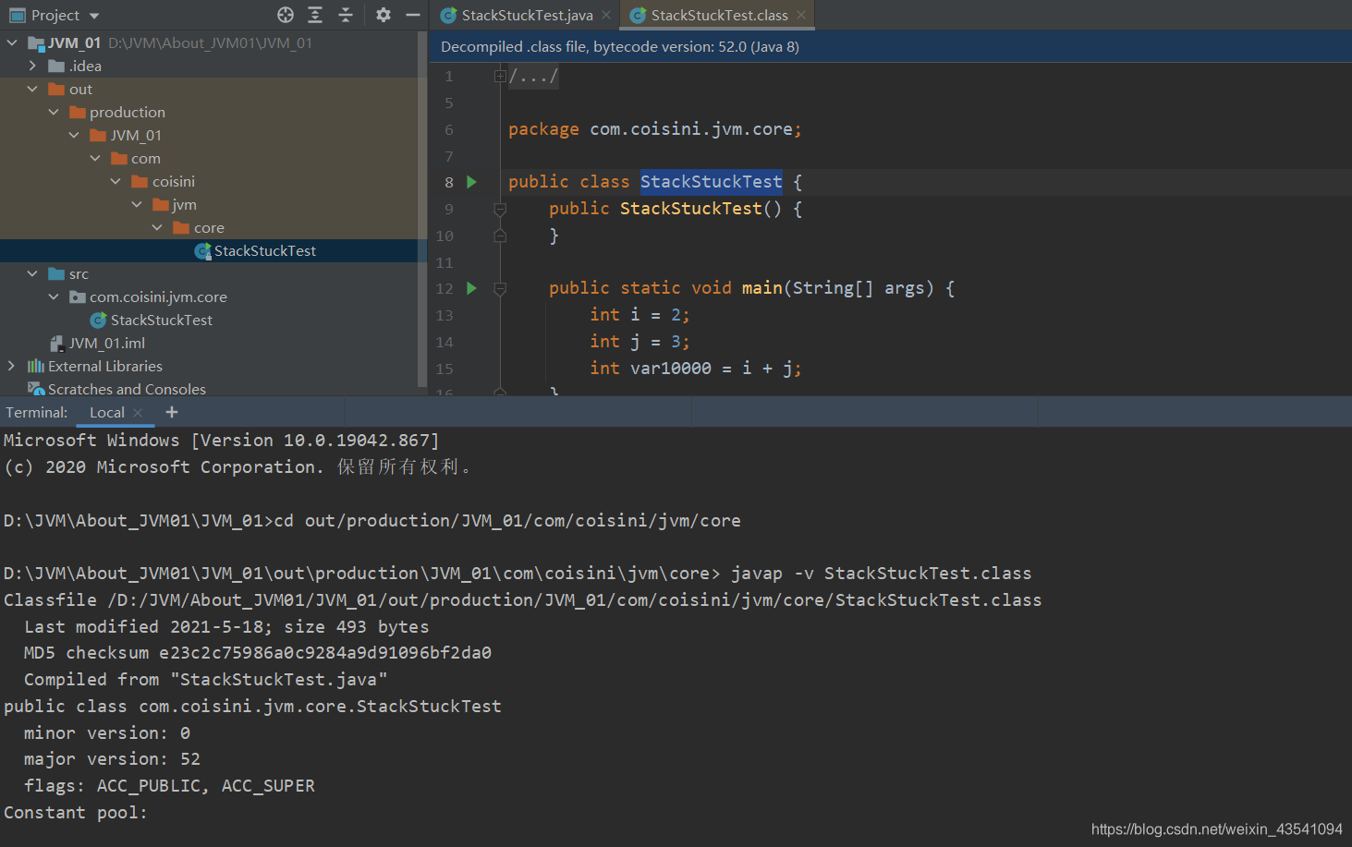The image size is (1352, 847).
Task: Click 'int i = 2;' on line 13
Action: (x=639, y=315)
